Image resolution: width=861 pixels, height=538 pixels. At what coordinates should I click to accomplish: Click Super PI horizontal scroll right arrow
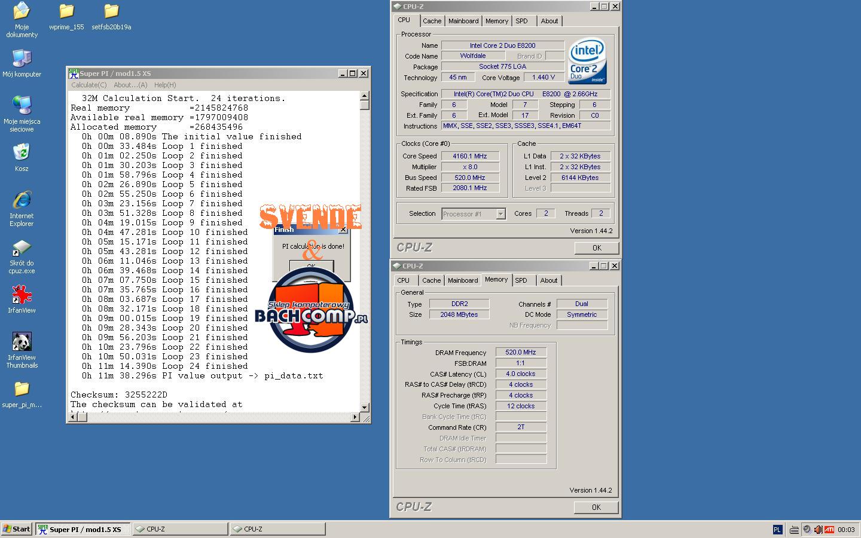355,417
